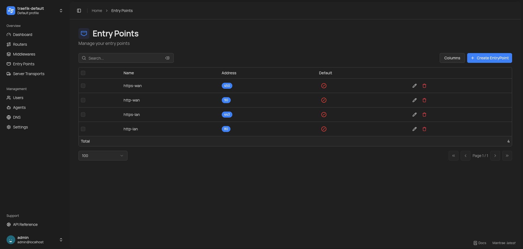Navigate to Server Transports
Viewport: 523px width, 249px height.
[x=29, y=74]
